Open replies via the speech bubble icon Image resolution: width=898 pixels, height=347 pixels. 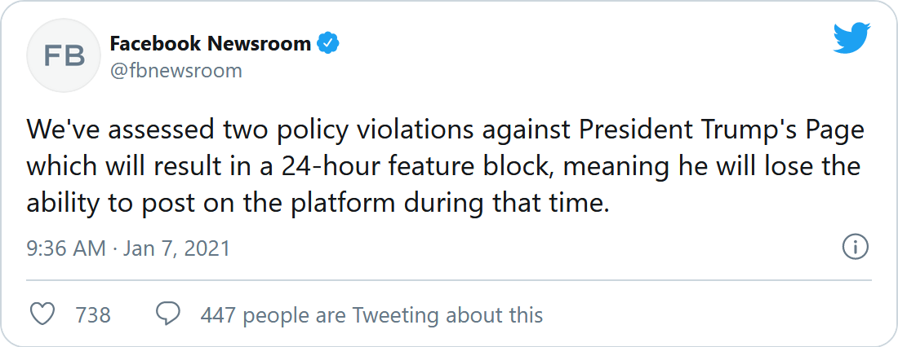(x=168, y=314)
